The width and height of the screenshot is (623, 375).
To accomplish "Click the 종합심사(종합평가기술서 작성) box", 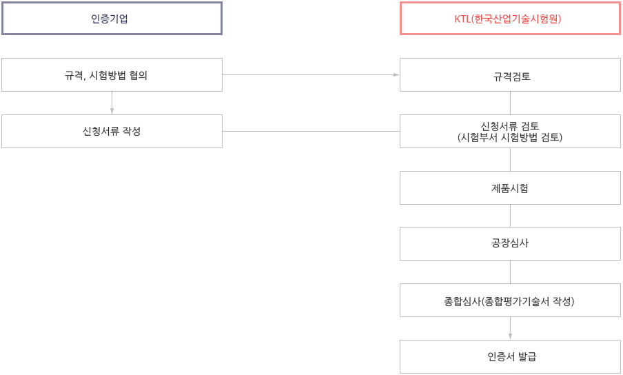I will pyautogui.click(x=510, y=301).
